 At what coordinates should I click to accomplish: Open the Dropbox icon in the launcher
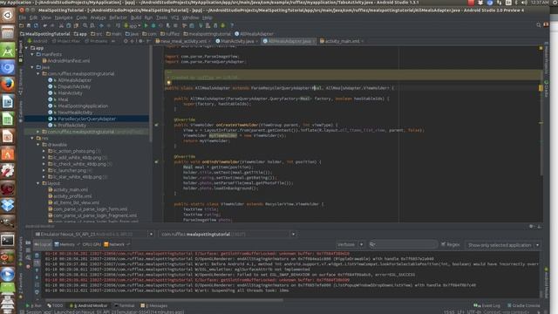point(8,206)
